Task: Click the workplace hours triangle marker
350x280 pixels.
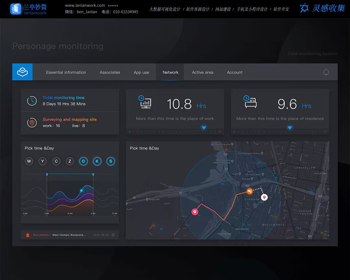Action: click(204, 128)
